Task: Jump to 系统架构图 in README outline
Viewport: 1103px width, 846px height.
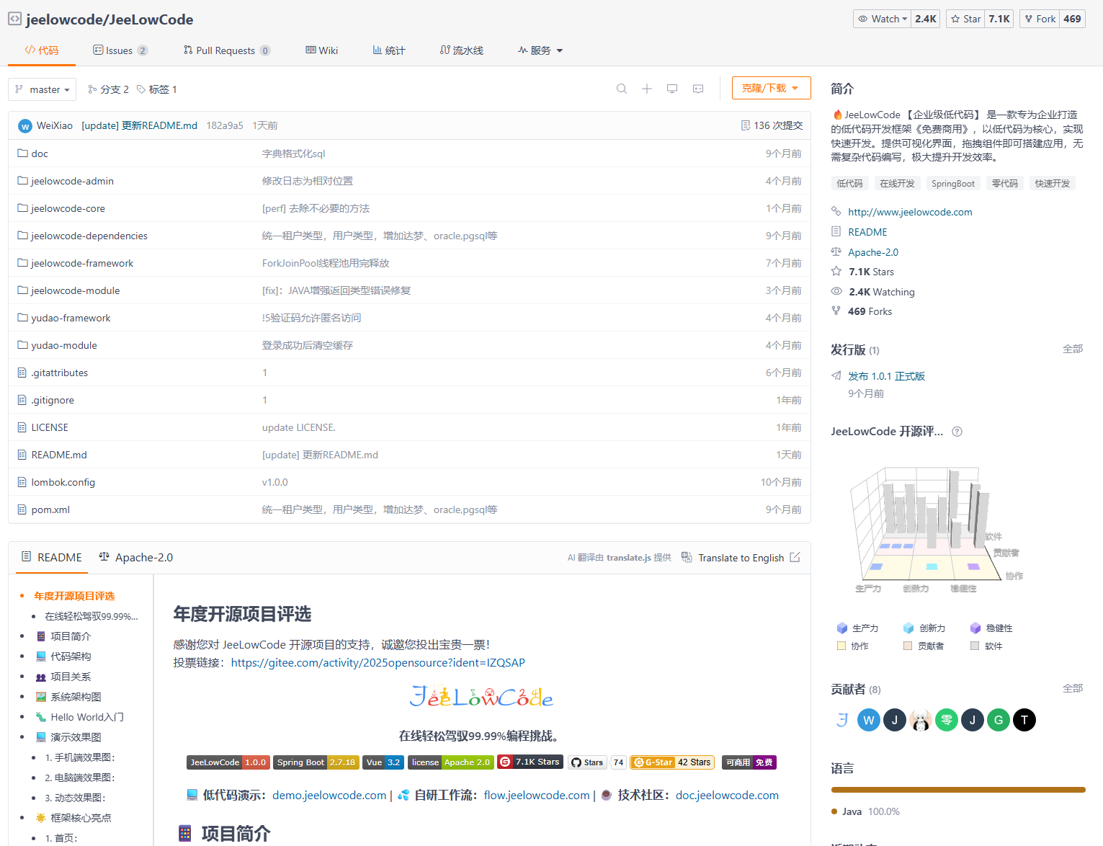Action: tap(76, 697)
